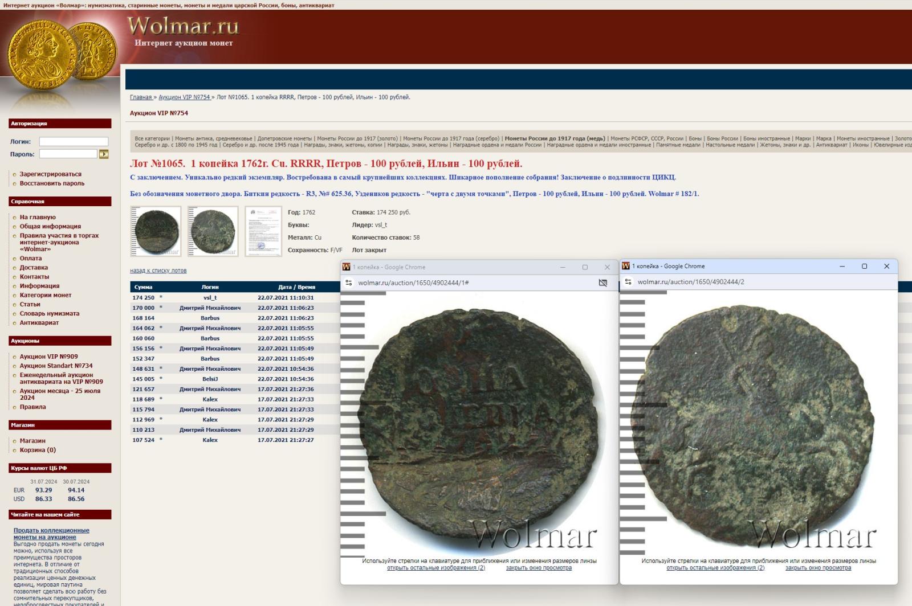Image resolution: width=912 pixels, height=606 pixels.
Task: Click Аукцион VIP №754 breadcrumb link
Action: click(x=184, y=97)
